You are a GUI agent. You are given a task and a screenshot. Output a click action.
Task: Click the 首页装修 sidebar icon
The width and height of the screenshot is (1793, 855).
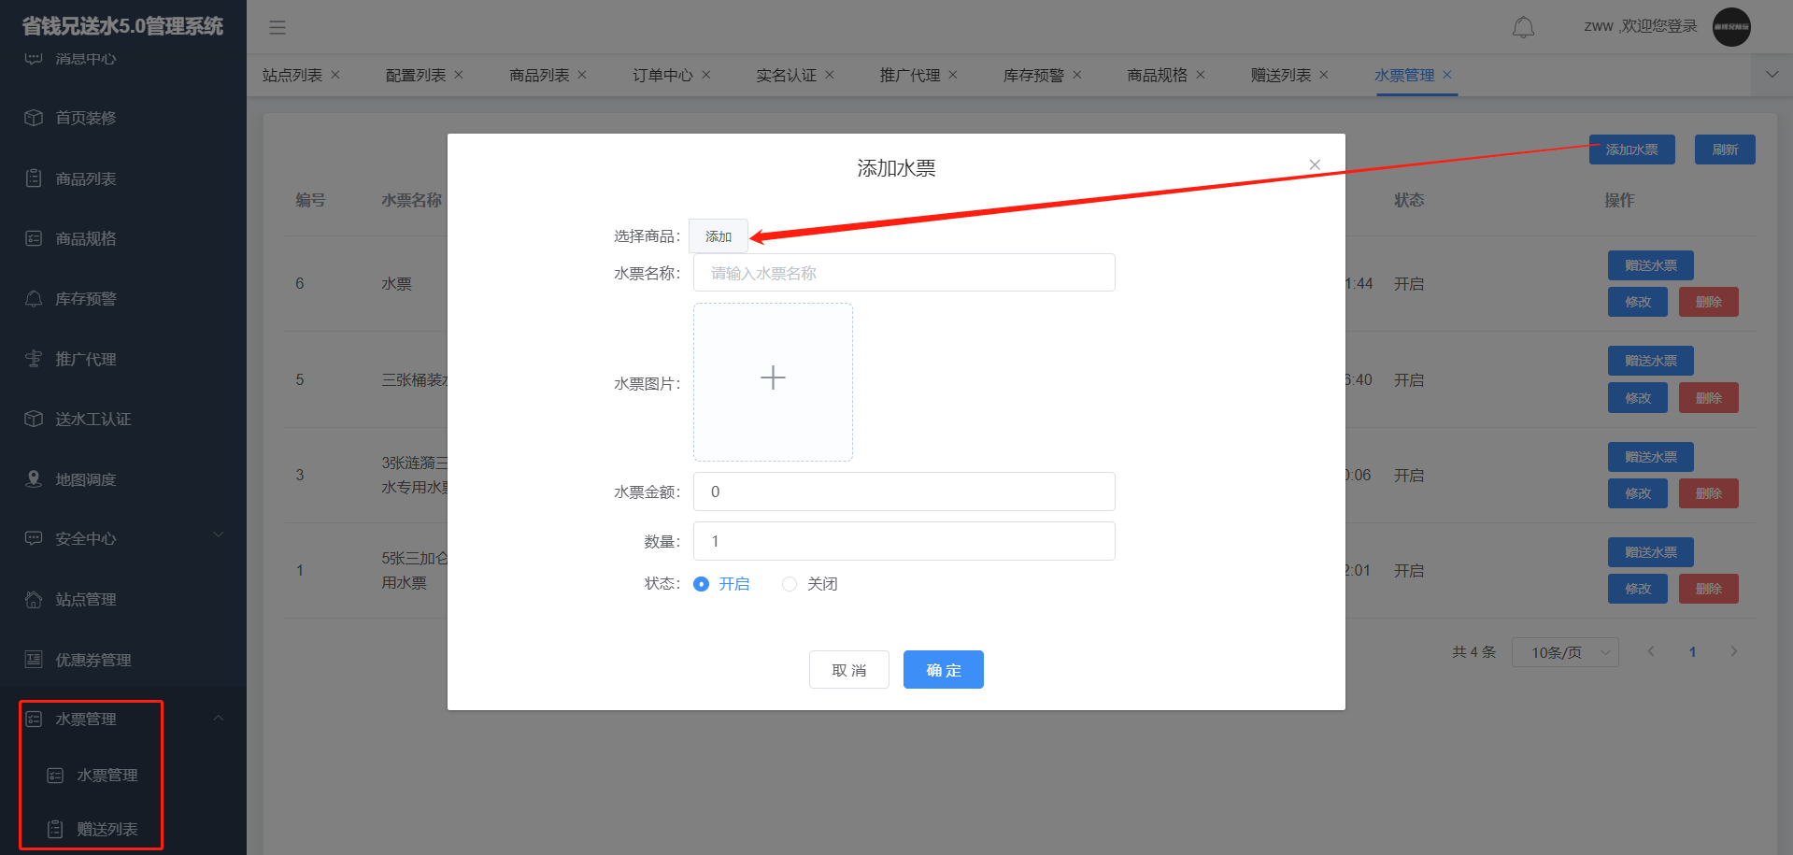[34, 118]
